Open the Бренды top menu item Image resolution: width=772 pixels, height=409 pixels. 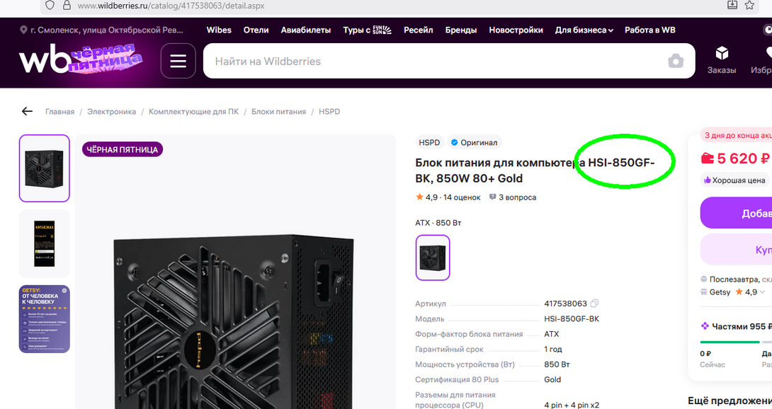pyautogui.click(x=460, y=30)
